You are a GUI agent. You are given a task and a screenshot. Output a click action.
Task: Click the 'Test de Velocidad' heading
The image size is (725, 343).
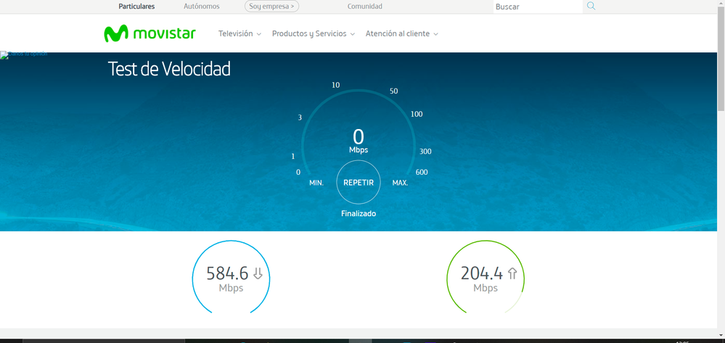click(169, 70)
